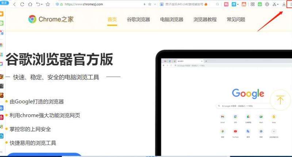Open sidebar green history clock icon

coord(1,23)
